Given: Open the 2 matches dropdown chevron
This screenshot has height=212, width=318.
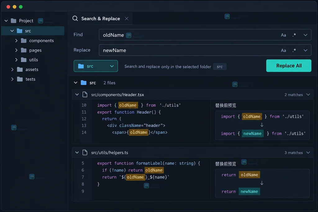Looking at the screenshot, I should click(308, 95).
